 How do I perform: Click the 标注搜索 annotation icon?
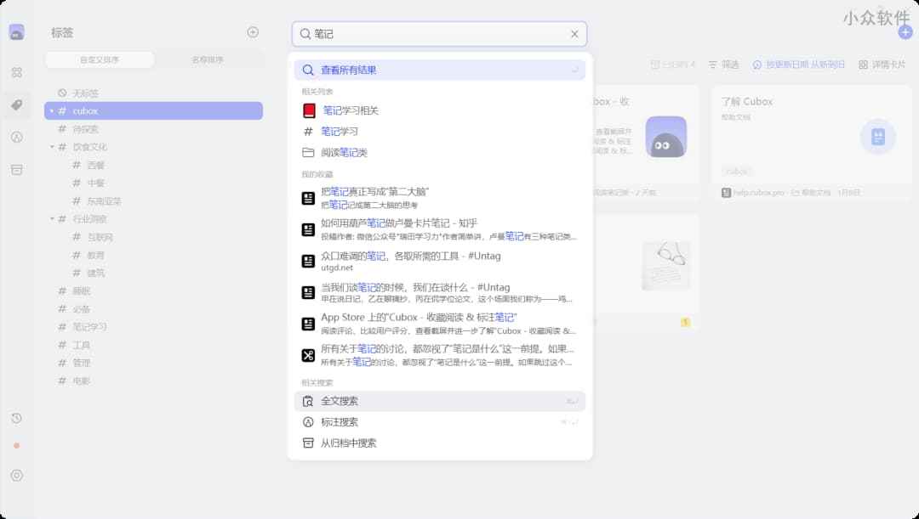[x=308, y=422]
